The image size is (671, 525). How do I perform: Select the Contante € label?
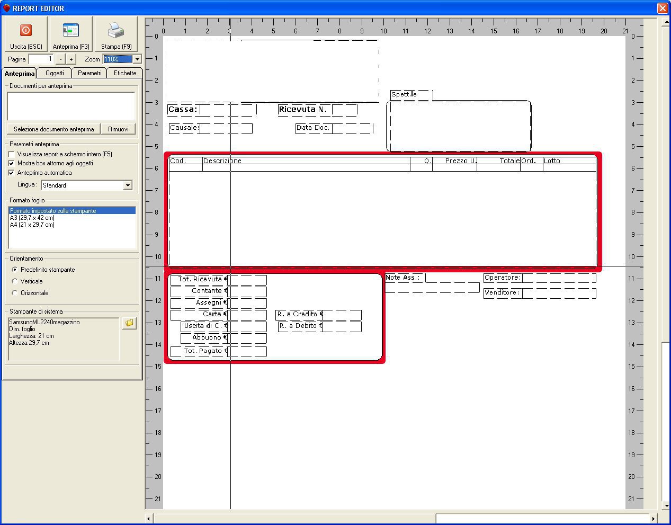click(x=199, y=291)
